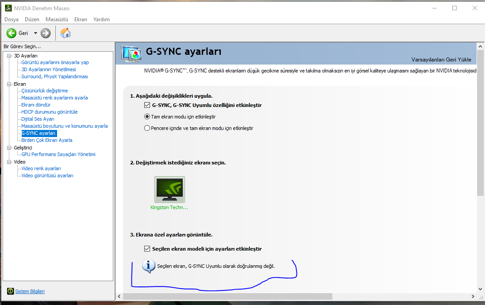Open Video renk ayarları
Viewport: 485px width, 305px height.
[x=41, y=169]
